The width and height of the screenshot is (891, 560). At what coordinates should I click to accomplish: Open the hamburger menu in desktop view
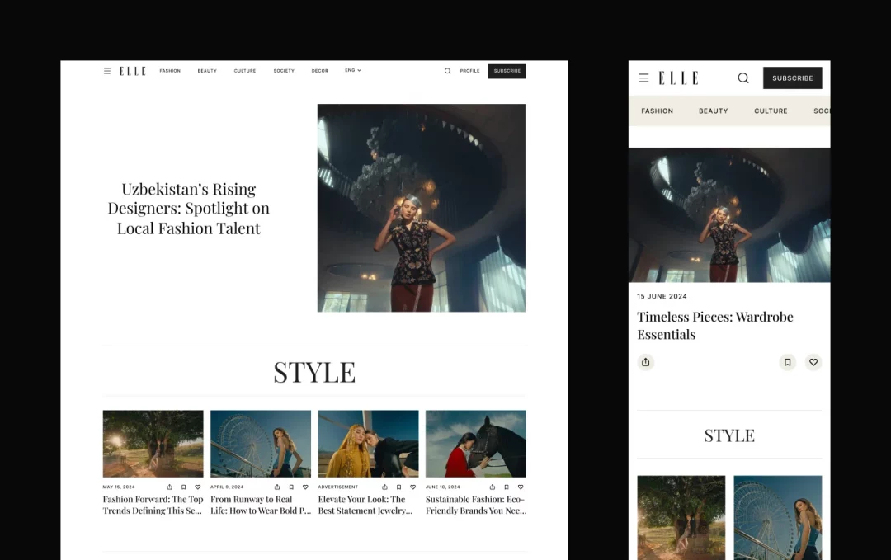pyautogui.click(x=106, y=71)
